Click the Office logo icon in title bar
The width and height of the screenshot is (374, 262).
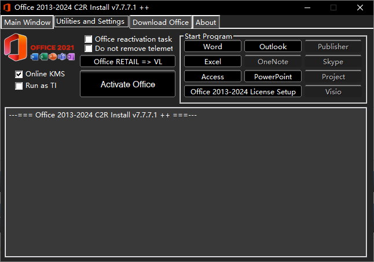pos(7,8)
